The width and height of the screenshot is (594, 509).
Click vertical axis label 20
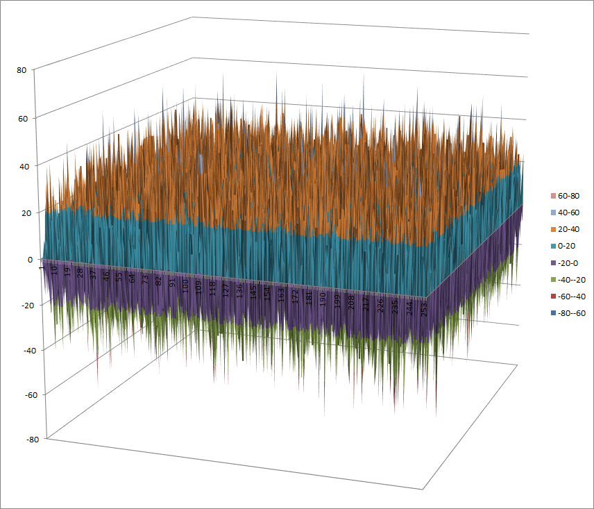click(x=26, y=213)
